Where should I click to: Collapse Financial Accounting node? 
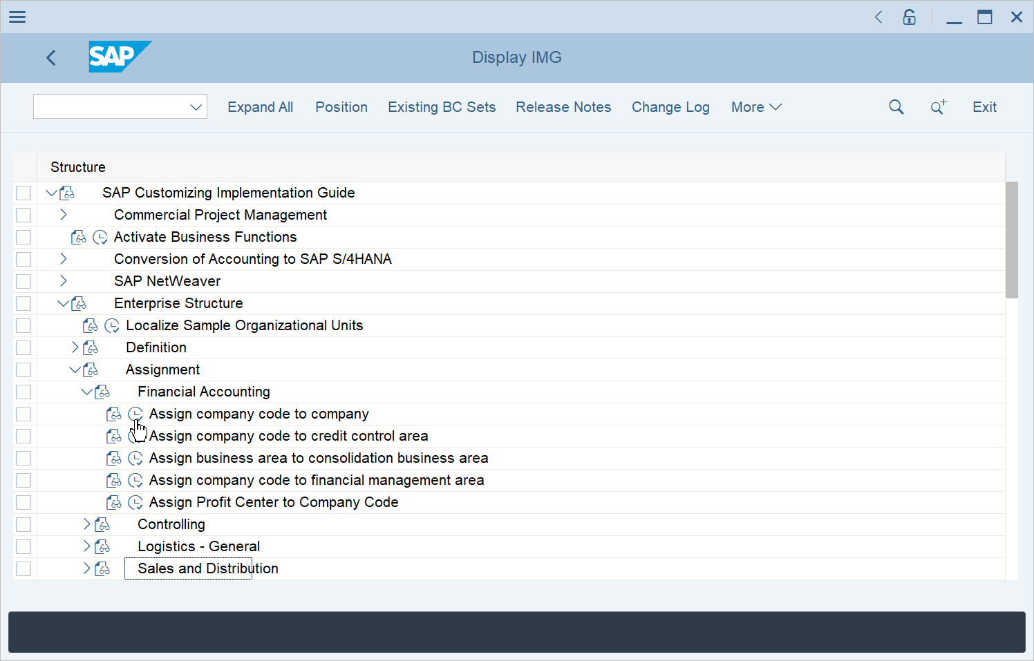tap(86, 392)
